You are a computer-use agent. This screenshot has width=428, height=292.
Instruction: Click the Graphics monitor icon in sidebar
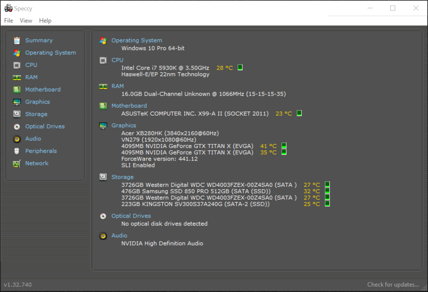click(17, 102)
